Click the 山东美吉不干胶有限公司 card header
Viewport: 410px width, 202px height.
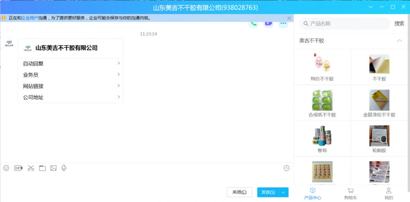pos(71,48)
